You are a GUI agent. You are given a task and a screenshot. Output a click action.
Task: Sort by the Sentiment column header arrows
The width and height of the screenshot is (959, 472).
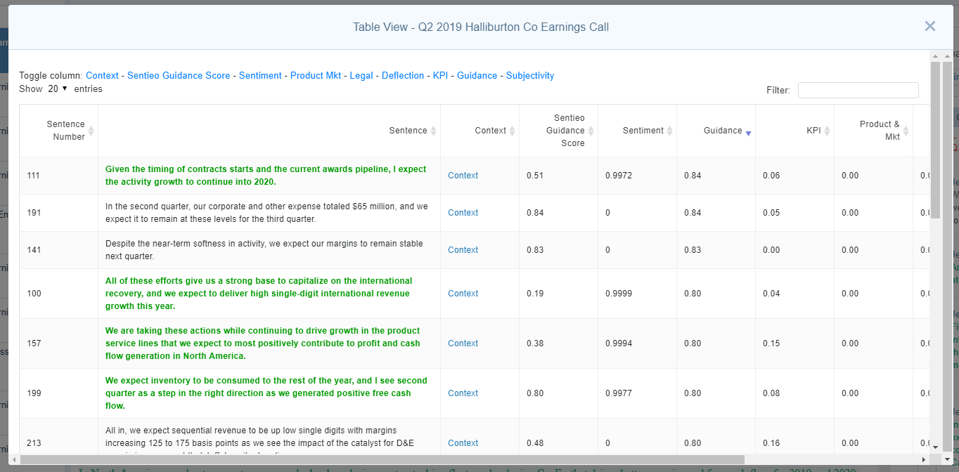(x=669, y=131)
